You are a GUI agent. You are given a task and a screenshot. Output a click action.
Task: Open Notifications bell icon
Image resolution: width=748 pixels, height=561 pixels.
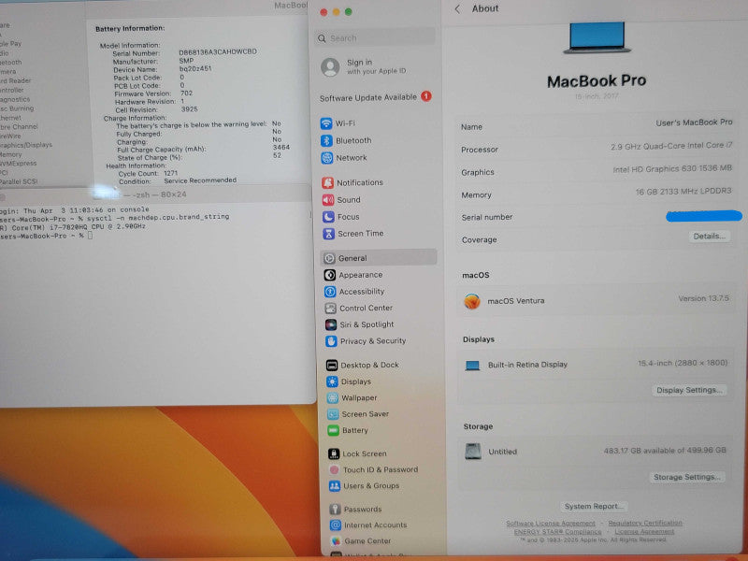328,182
